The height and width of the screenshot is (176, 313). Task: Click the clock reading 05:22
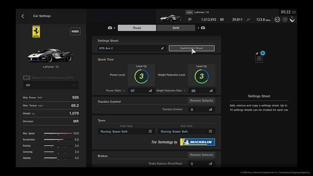pos(286,12)
